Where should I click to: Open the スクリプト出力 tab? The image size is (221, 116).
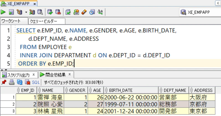click(18, 75)
